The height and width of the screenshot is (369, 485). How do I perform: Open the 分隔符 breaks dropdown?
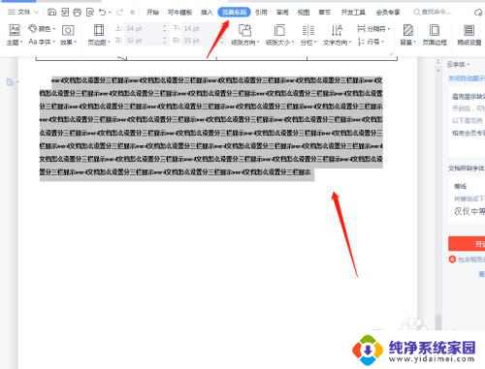373,29
